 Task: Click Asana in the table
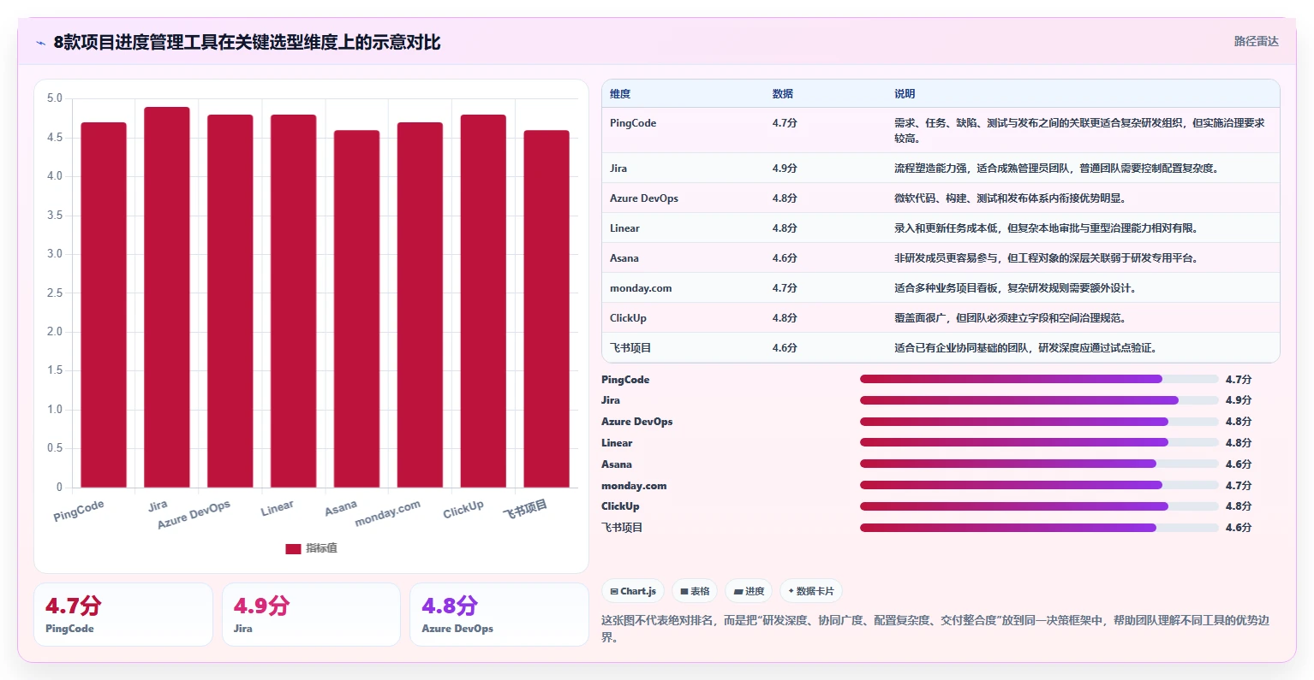pos(624,258)
